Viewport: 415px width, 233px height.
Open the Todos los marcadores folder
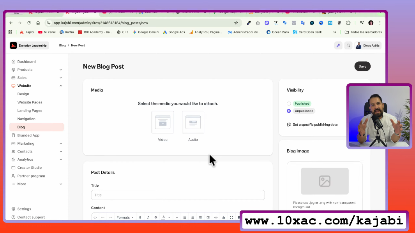point(363,32)
